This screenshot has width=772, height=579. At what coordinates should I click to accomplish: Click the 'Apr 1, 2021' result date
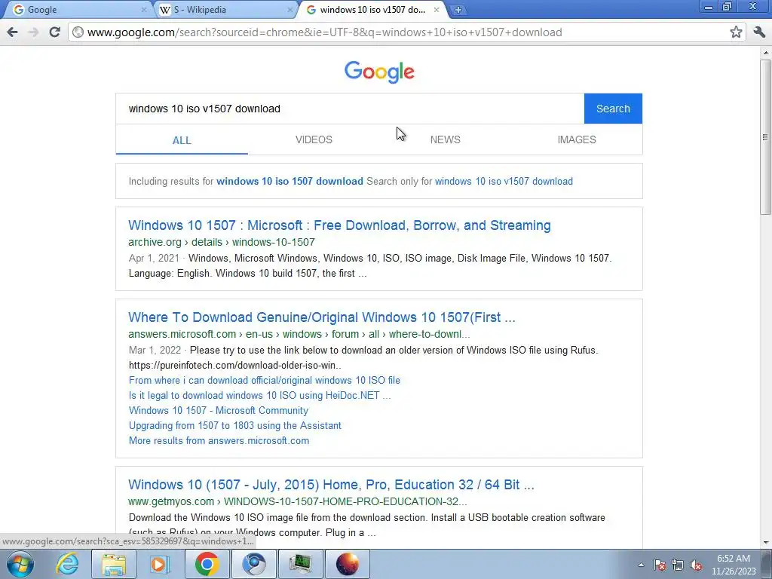coord(154,258)
